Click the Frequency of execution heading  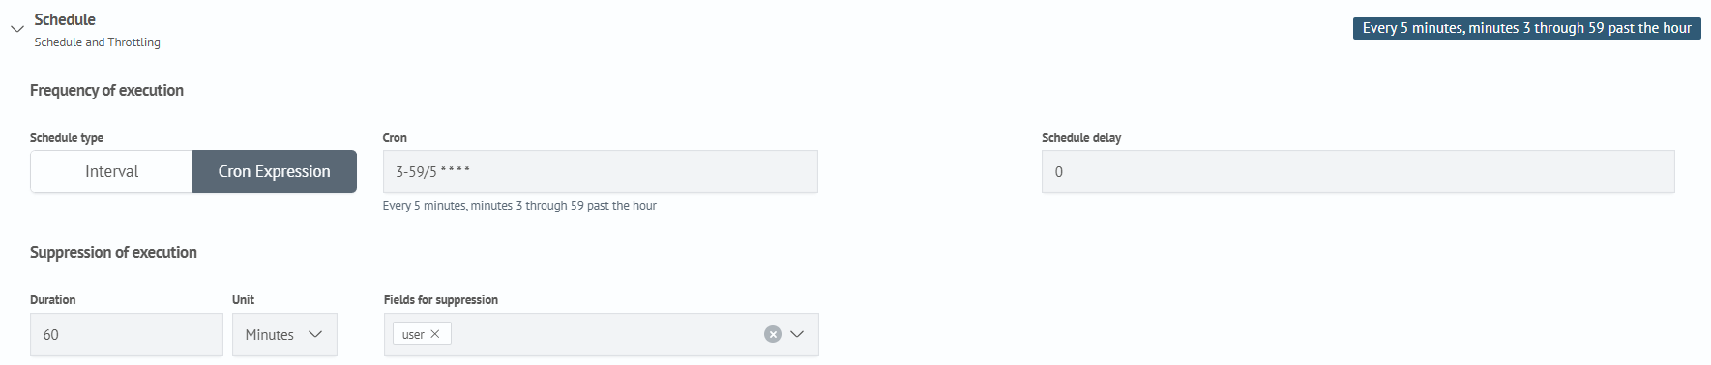tap(106, 90)
